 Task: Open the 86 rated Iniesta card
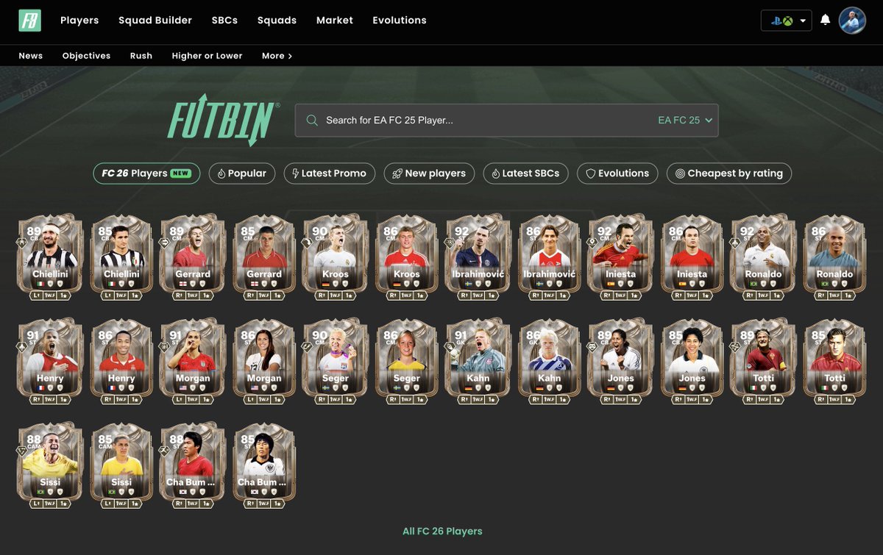click(x=692, y=257)
